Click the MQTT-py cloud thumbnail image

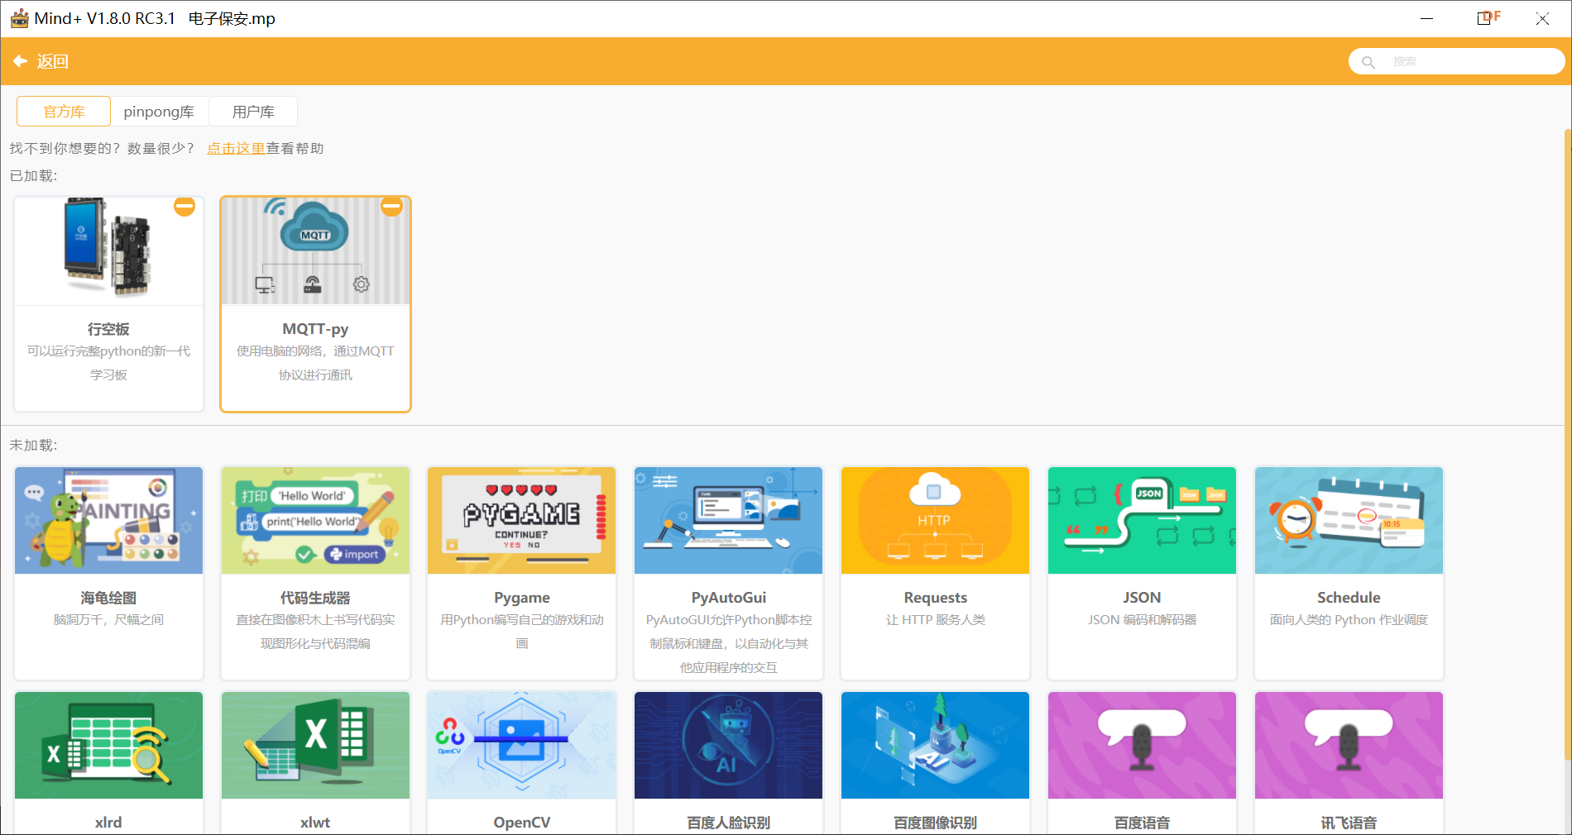pos(315,250)
